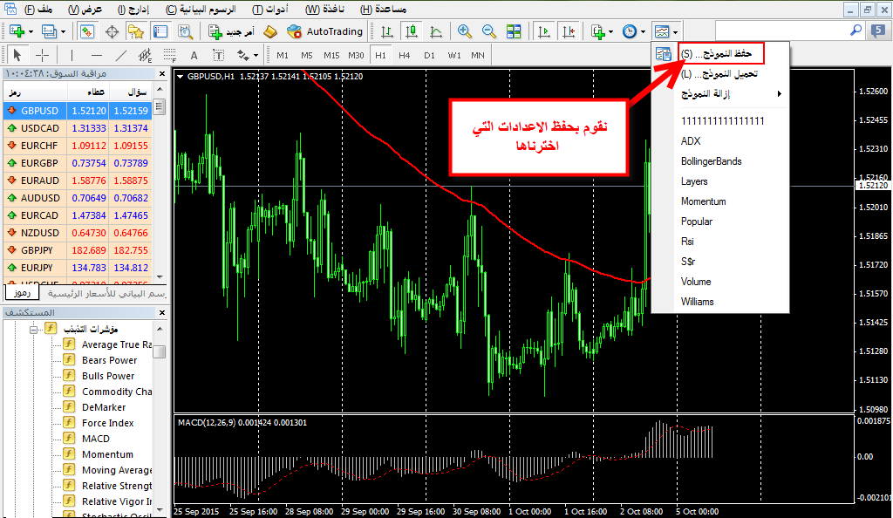Open the Symbols tab in Market Watch
Viewport: 893px width, 518px height.
click(22, 293)
